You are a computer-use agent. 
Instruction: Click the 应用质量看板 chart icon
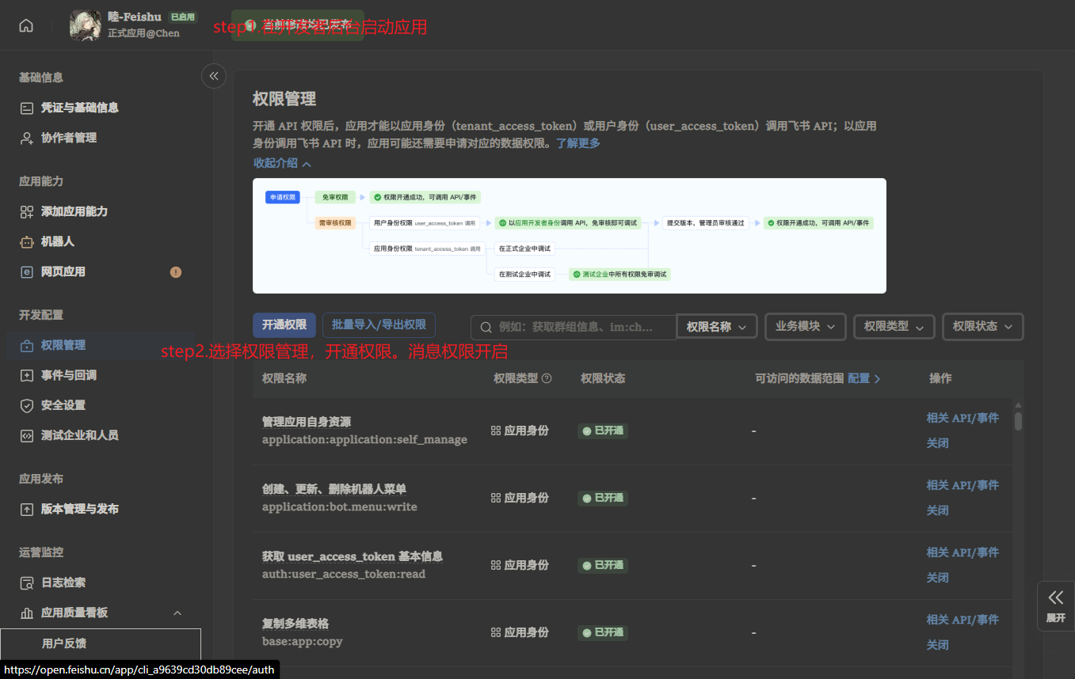coord(26,613)
